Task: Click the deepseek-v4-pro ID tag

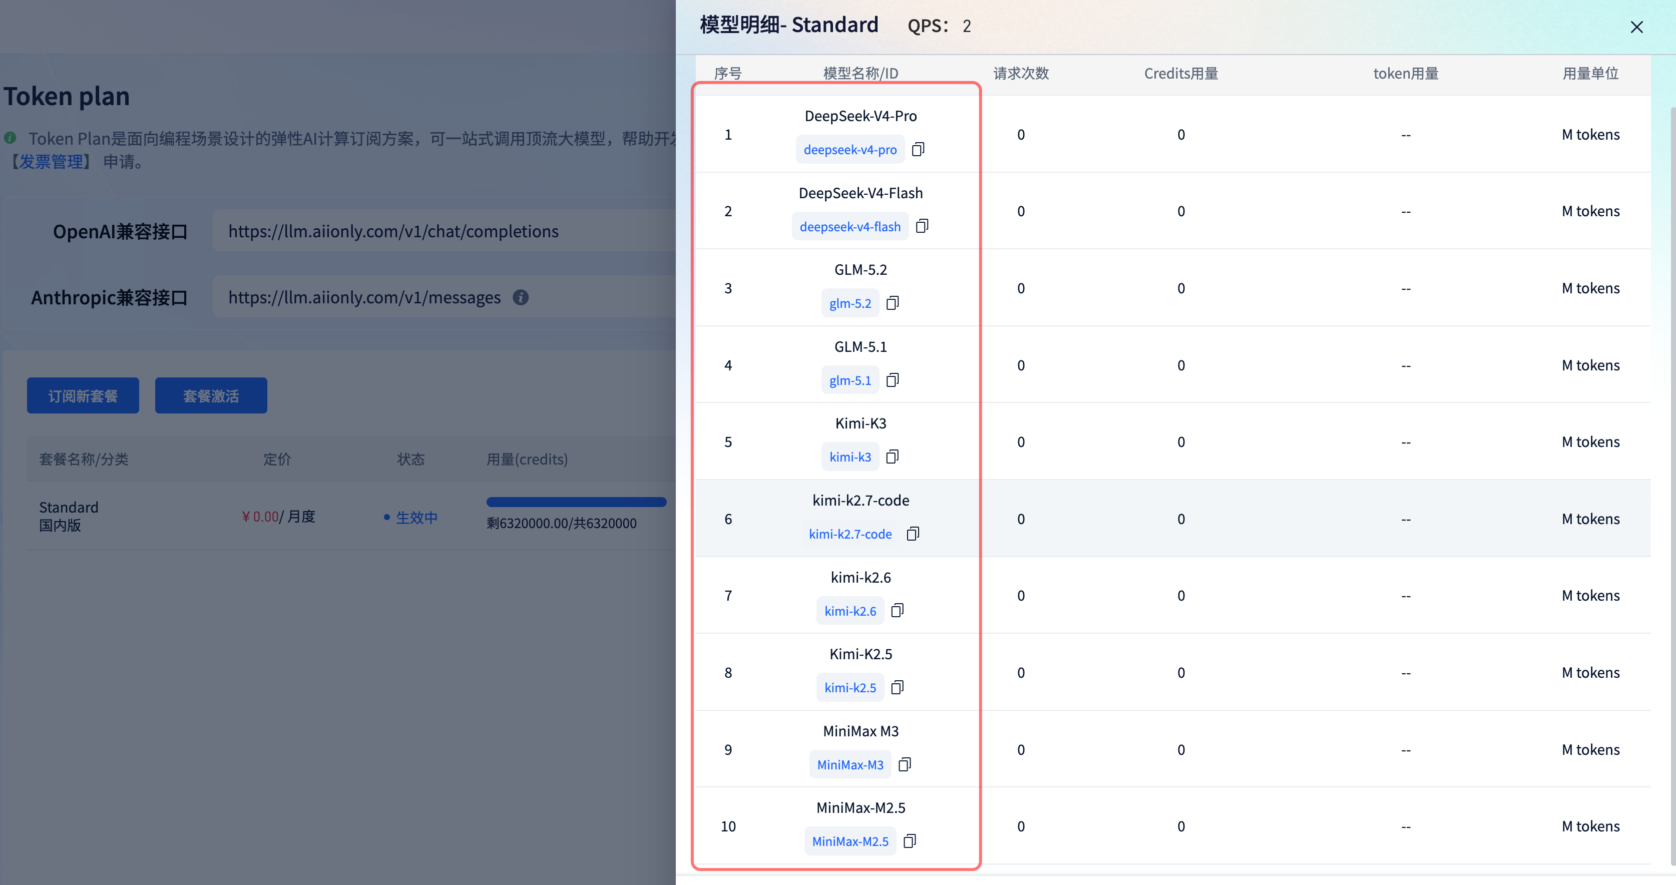Action: click(850, 150)
